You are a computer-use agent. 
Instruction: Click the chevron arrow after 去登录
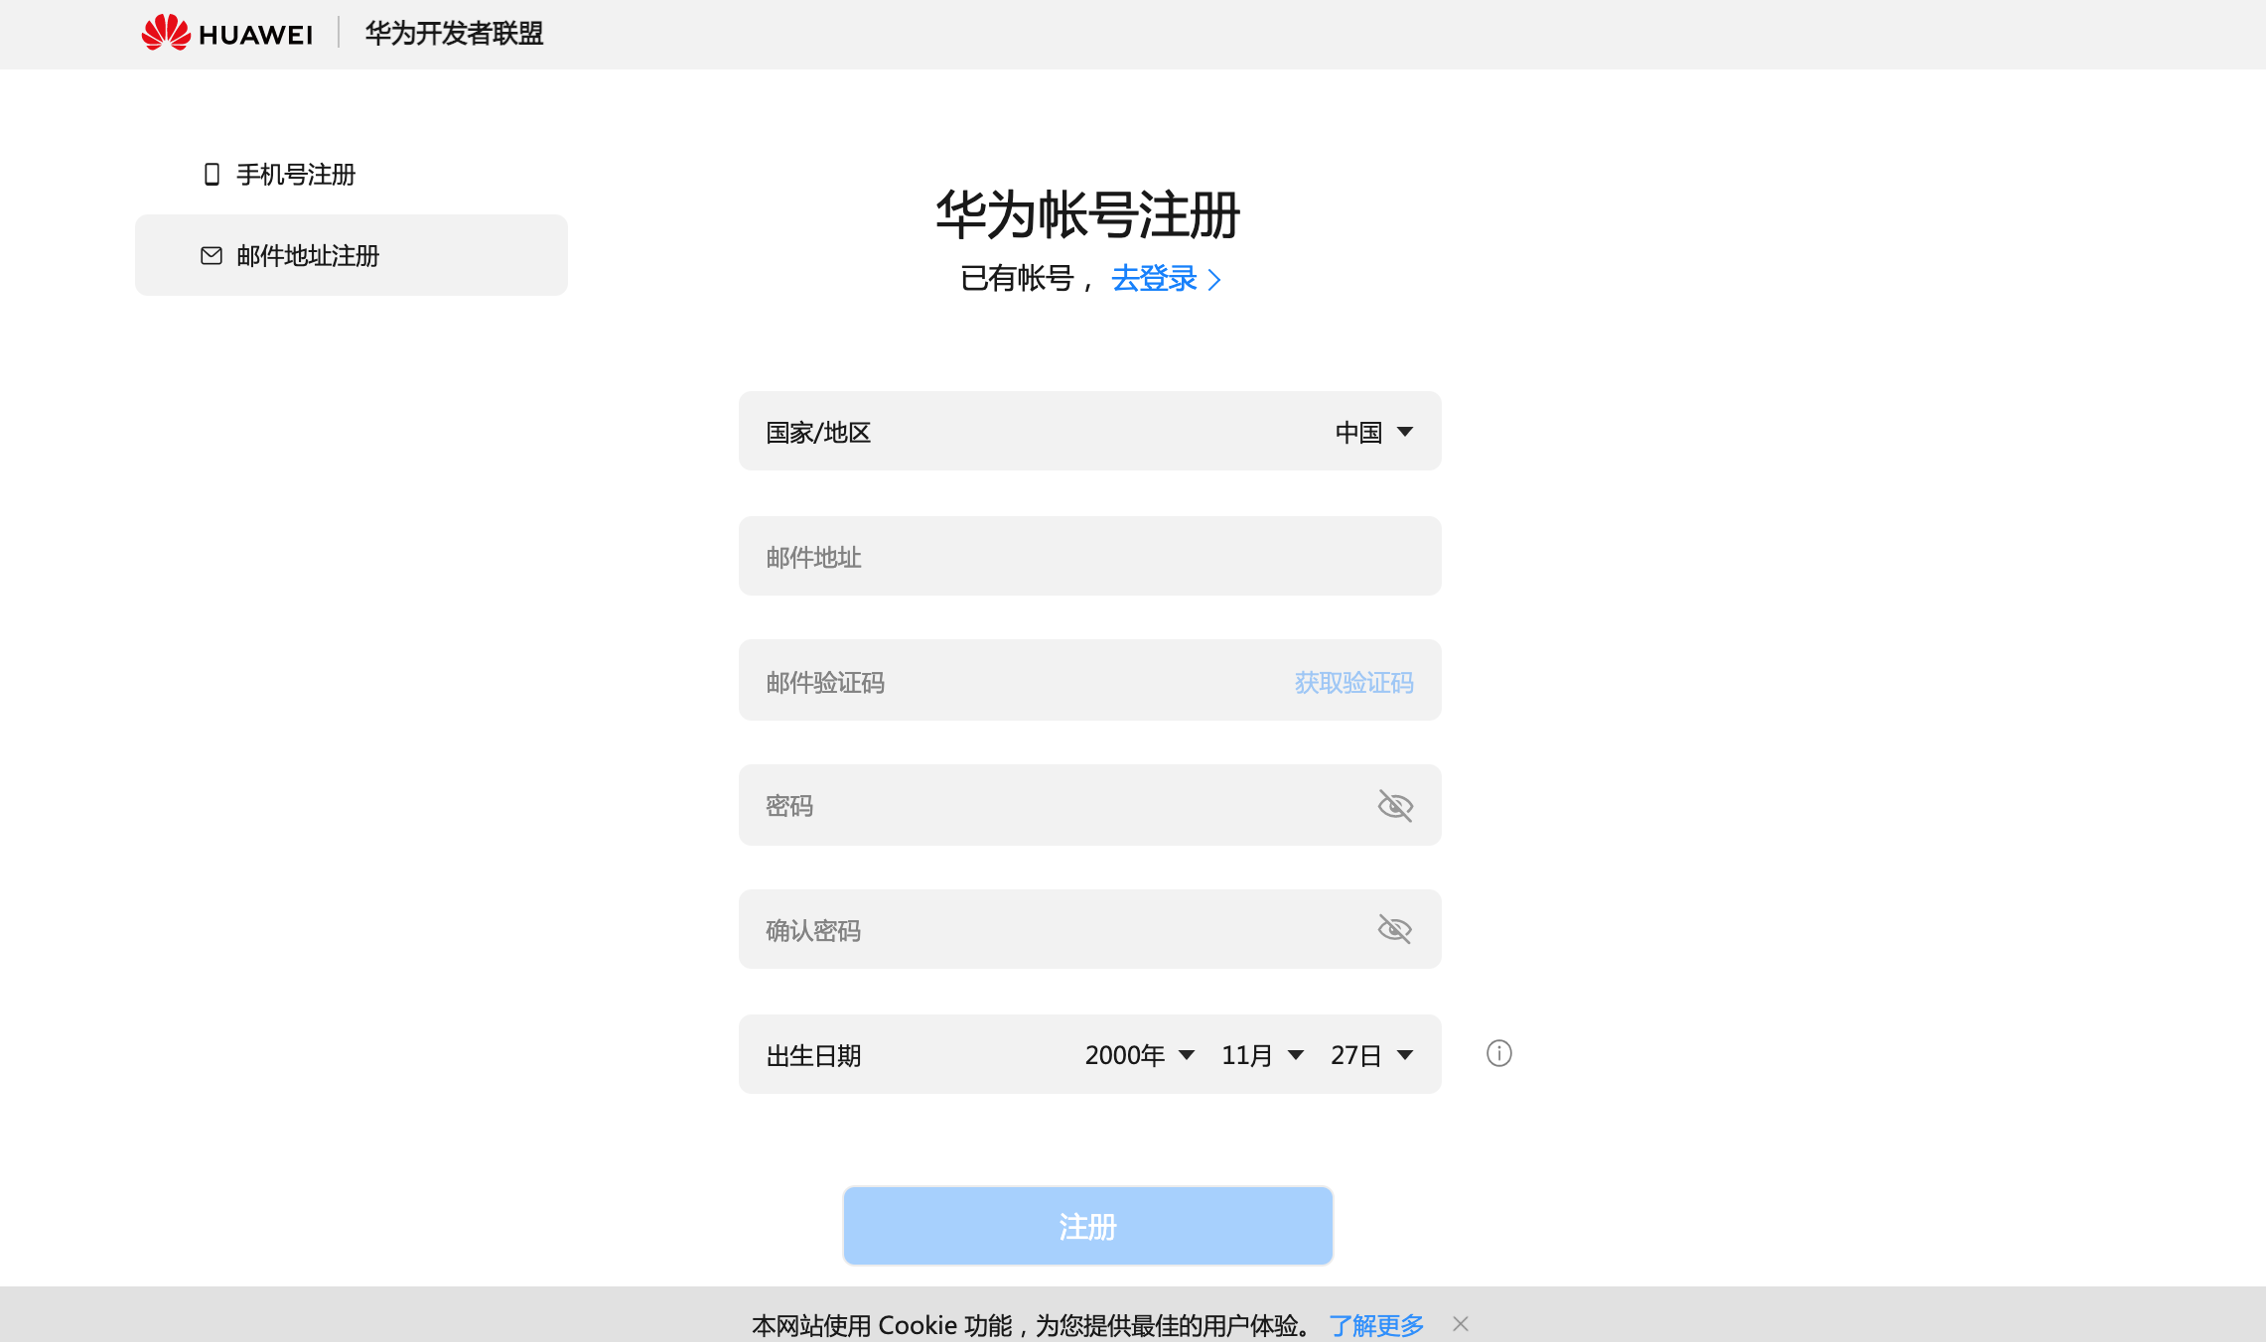click(x=1214, y=280)
